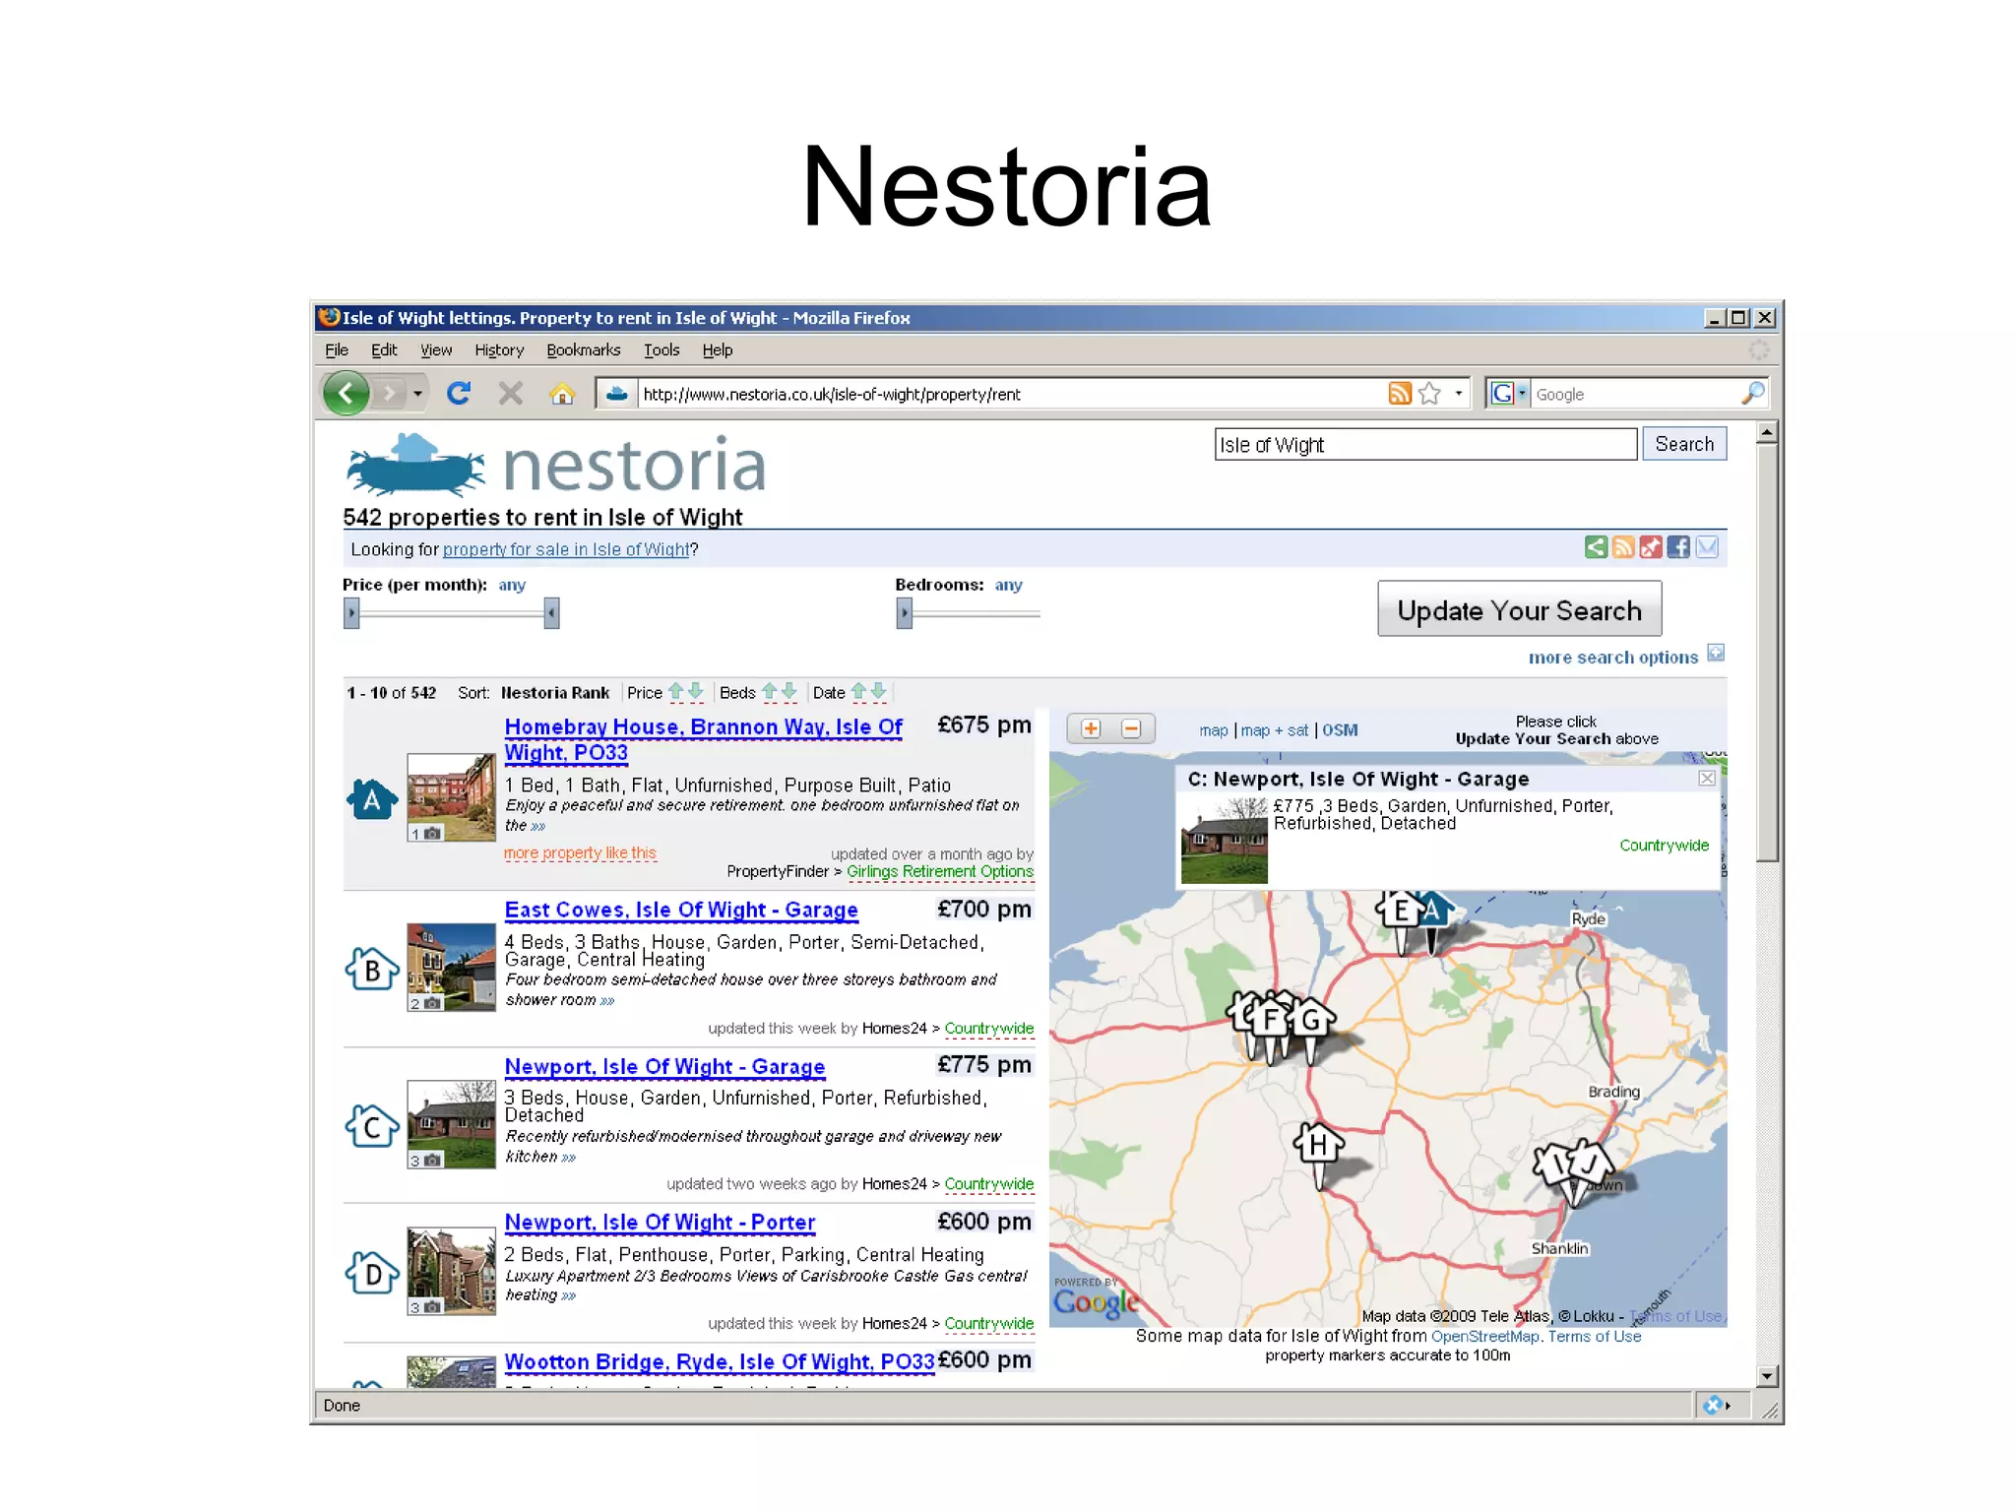Open the Bookmarks menu
2016x1511 pixels.
point(584,349)
